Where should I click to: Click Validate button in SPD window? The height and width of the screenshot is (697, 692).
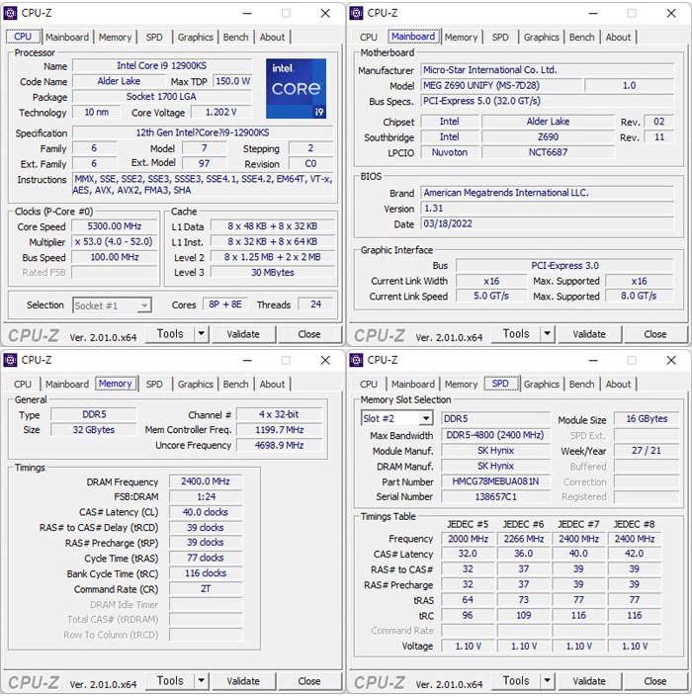pyautogui.click(x=589, y=681)
